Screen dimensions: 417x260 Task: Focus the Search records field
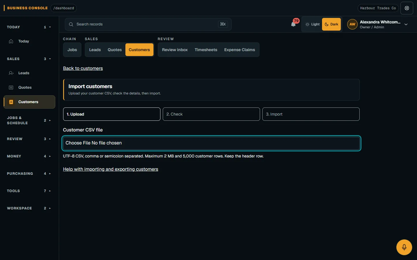(x=148, y=24)
